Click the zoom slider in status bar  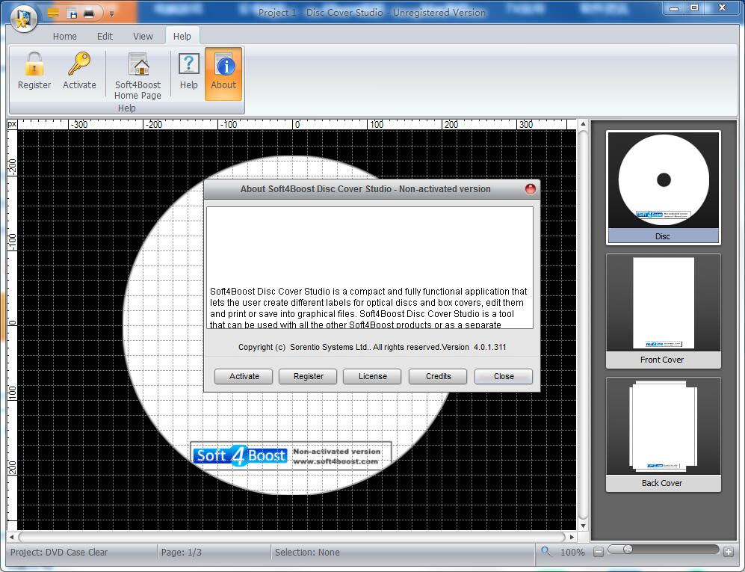click(628, 550)
